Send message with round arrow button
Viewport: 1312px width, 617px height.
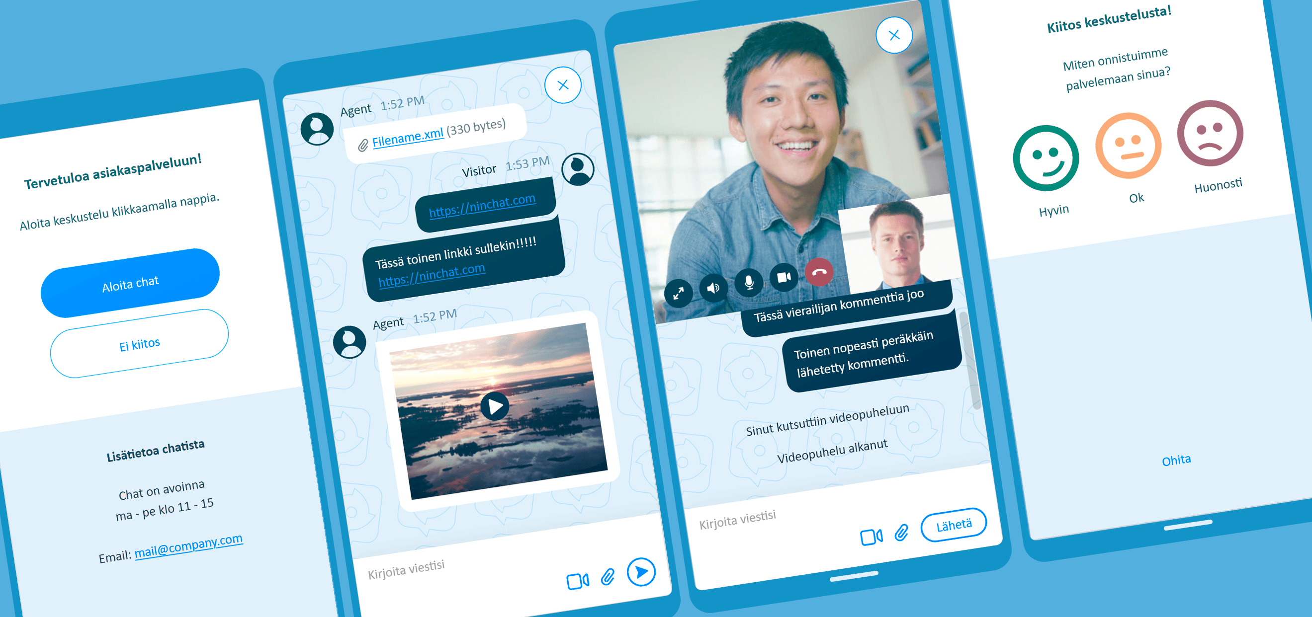641,572
